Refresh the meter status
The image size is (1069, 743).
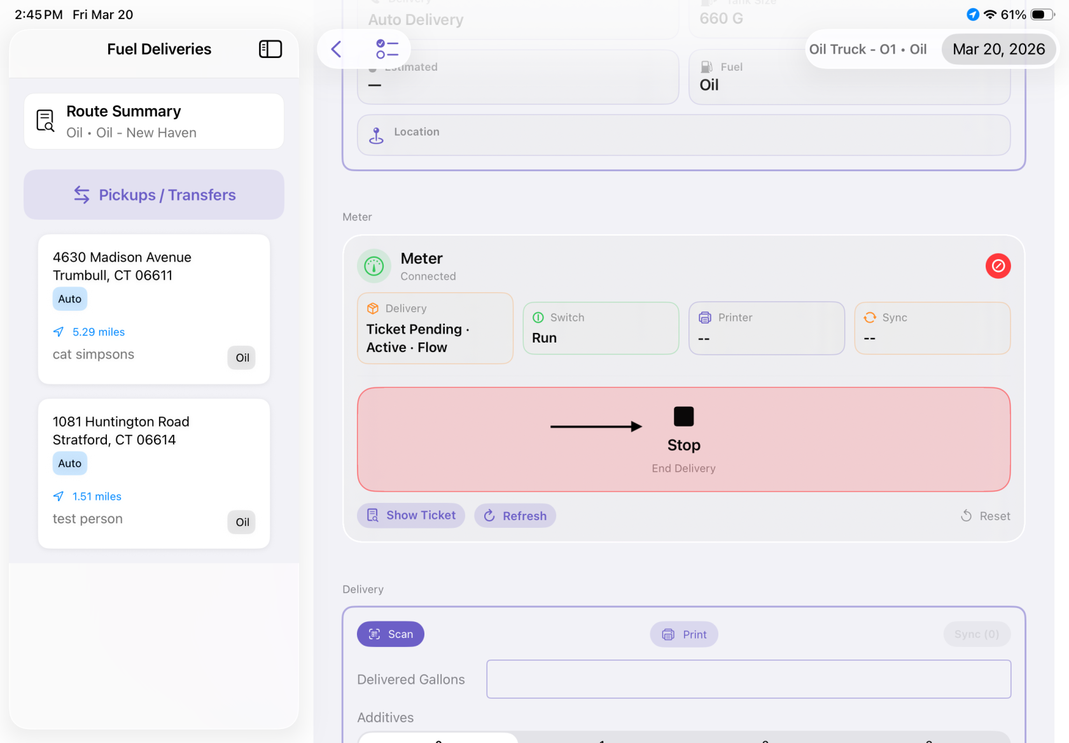[x=515, y=516]
